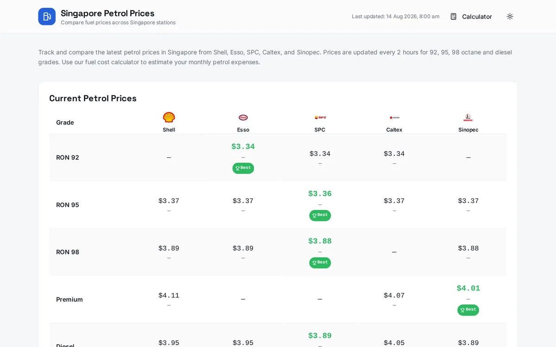Click the Best badge in RON 98 row
Image resolution: width=556 pixels, height=347 pixels.
click(x=320, y=262)
